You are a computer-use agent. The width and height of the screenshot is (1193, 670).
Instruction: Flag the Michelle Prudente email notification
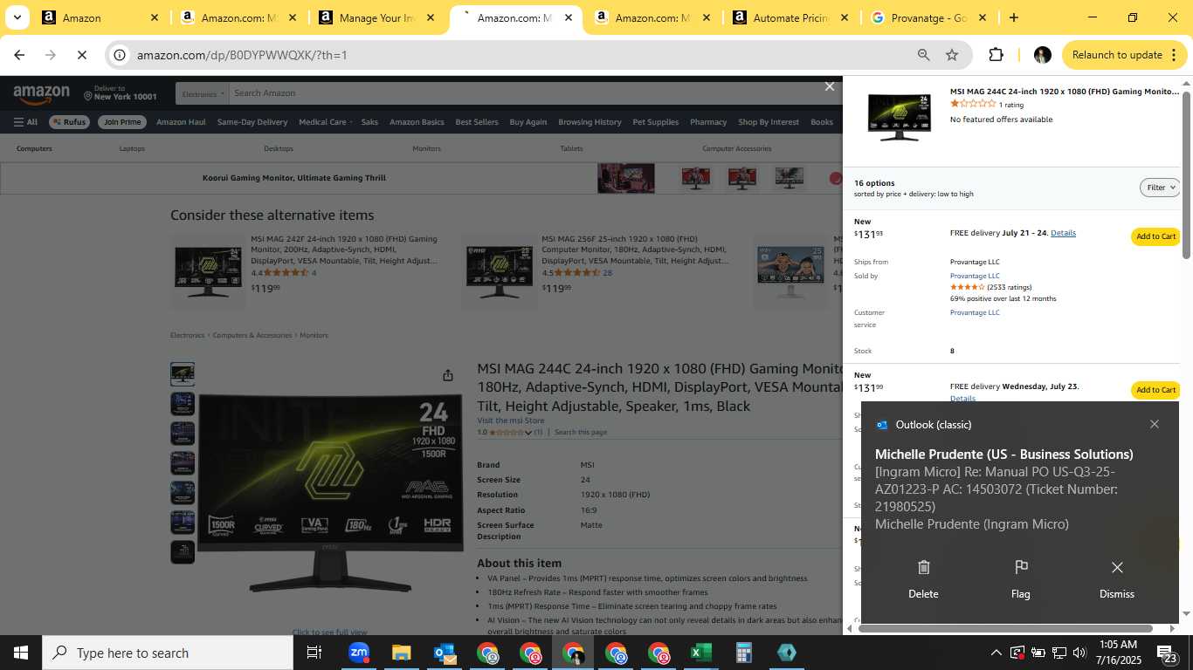[1020, 579]
